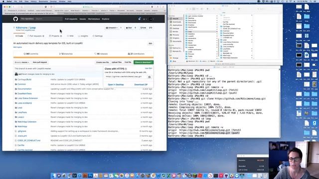
Task: Open the repository Code tab
Action: tap(19, 36)
